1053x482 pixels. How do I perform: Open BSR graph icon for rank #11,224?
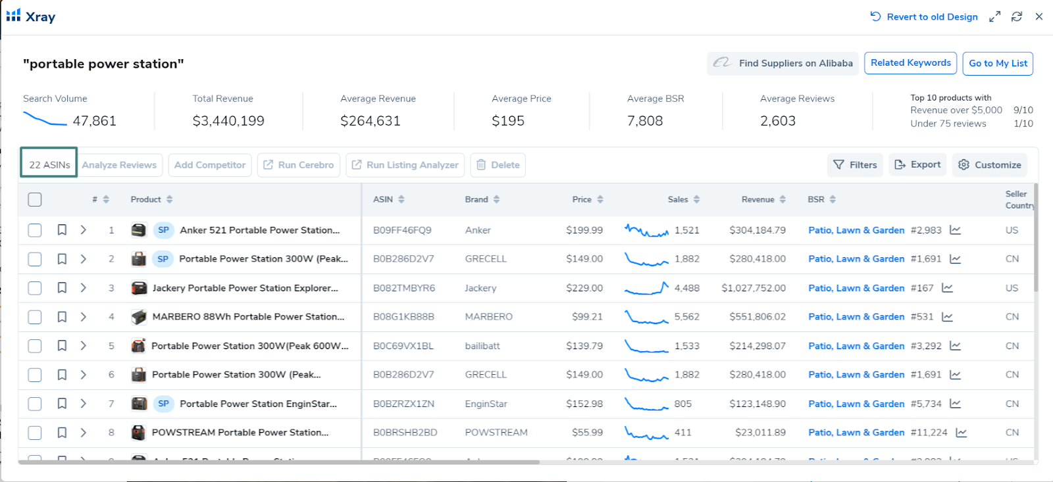(x=962, y=433)
